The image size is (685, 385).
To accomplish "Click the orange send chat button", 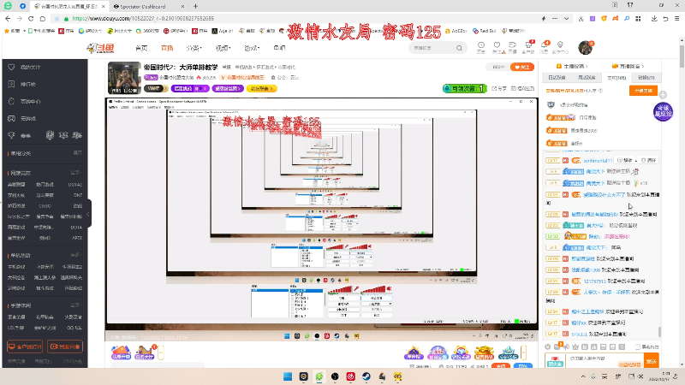I will [x=652, y=361].
